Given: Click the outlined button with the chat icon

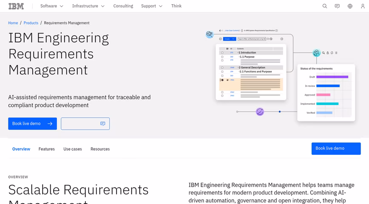Looking at the screenshot, I should point(85,124).
